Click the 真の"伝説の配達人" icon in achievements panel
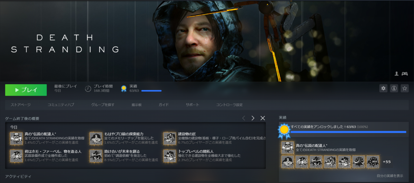 pyautogui.click(x=287, y=148)
